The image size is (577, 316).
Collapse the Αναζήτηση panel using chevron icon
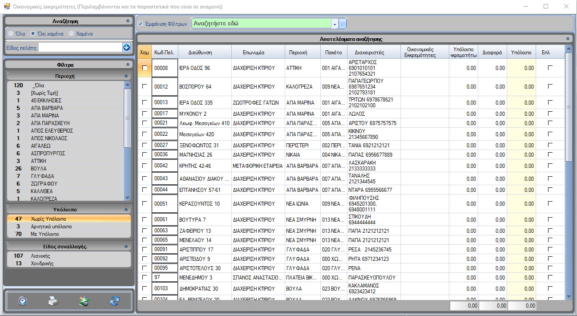128,21
